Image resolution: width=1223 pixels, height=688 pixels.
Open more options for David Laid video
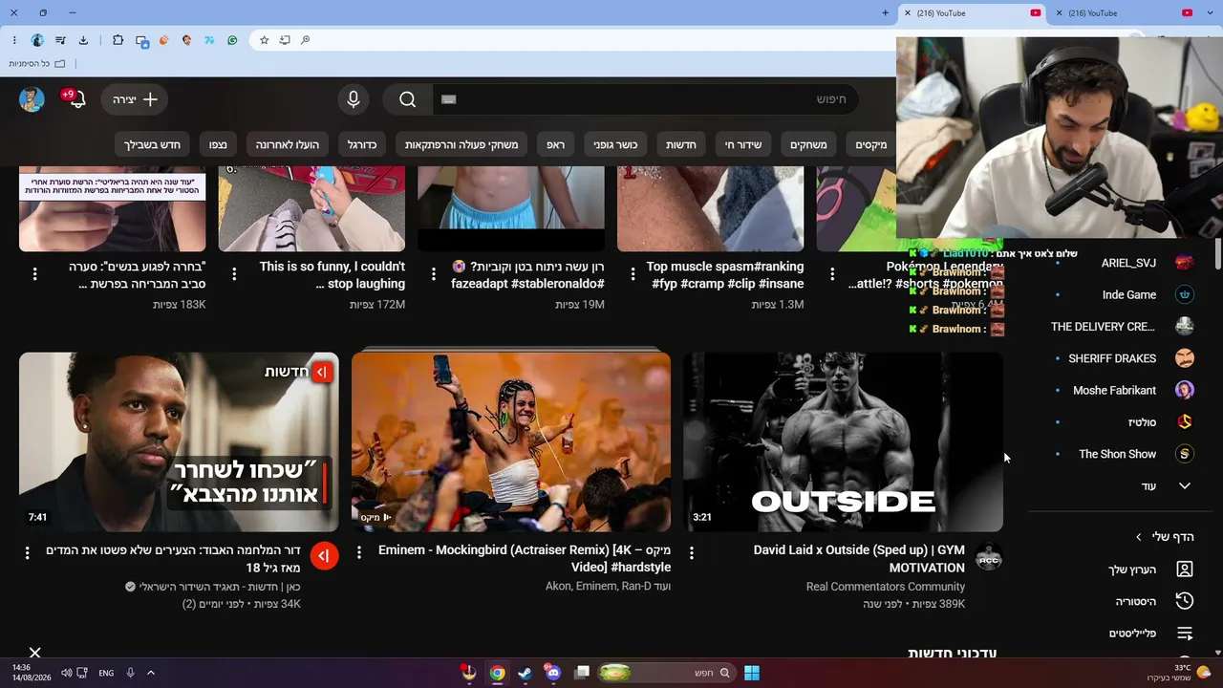tap(692, 552)
